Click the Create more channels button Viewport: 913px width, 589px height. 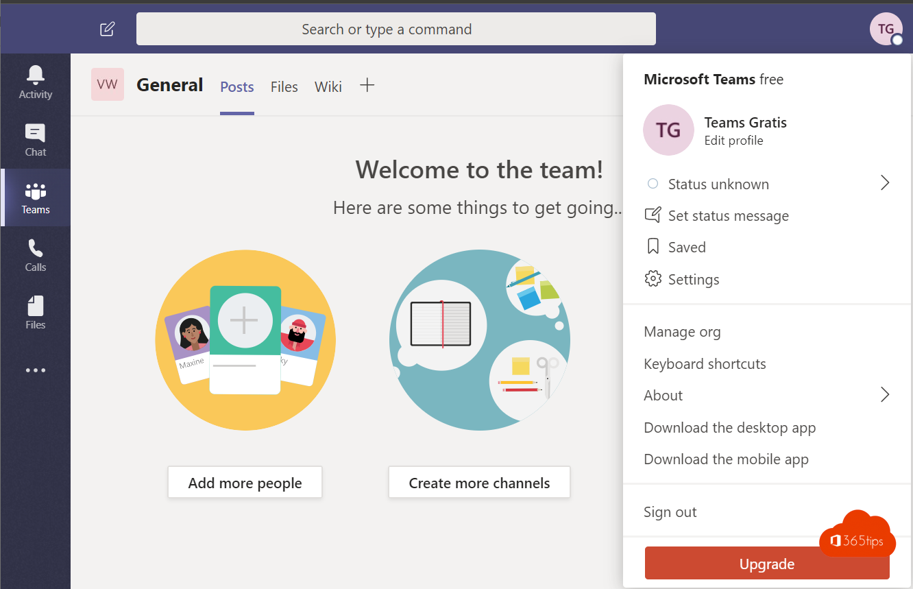coord(479,483)
